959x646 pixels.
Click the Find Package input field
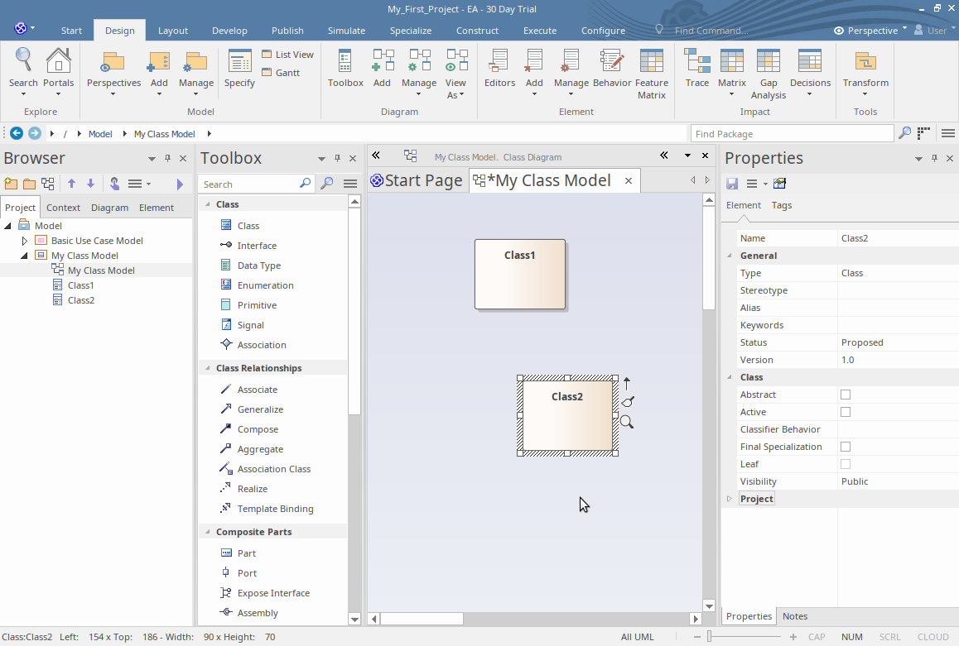792,134
